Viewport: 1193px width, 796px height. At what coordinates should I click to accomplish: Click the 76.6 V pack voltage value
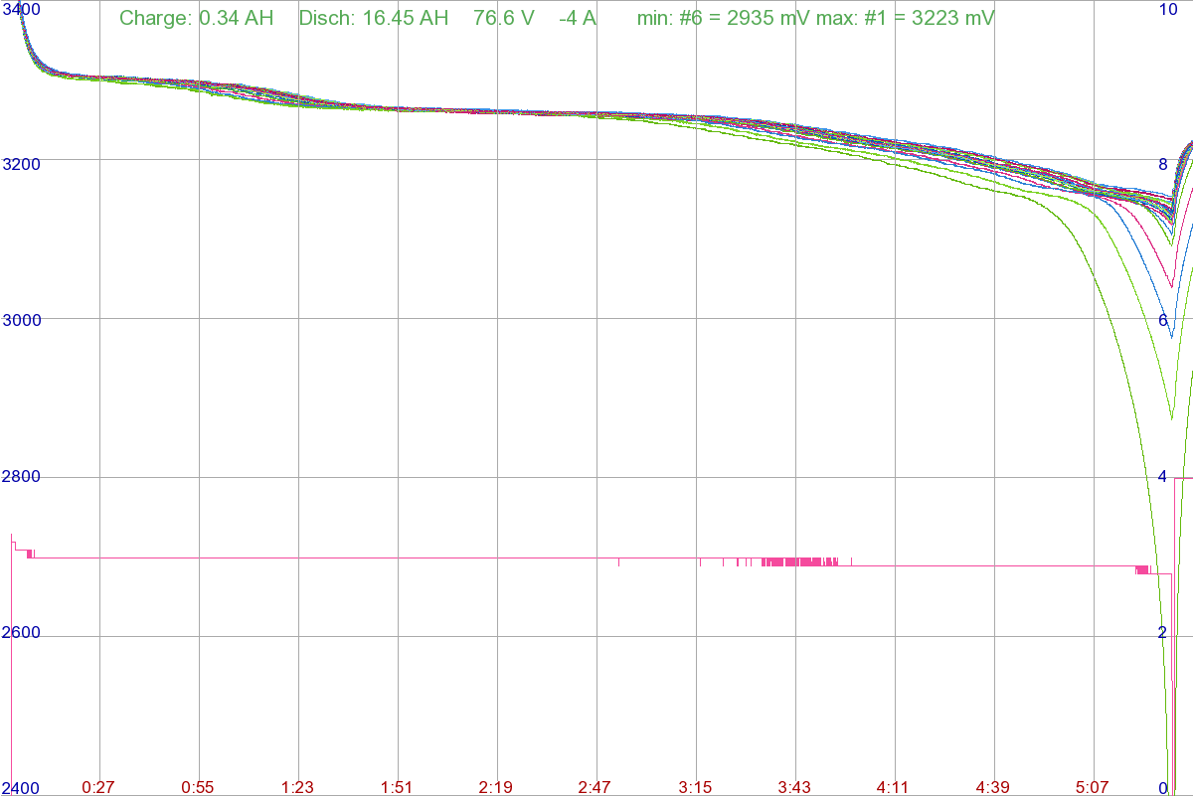504,18
